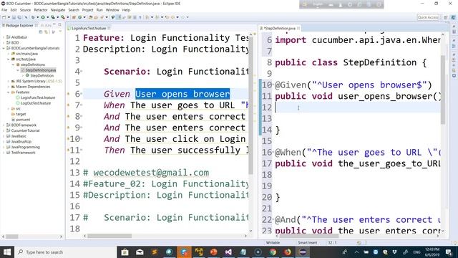Select the TestFramework project

(23, 153)
